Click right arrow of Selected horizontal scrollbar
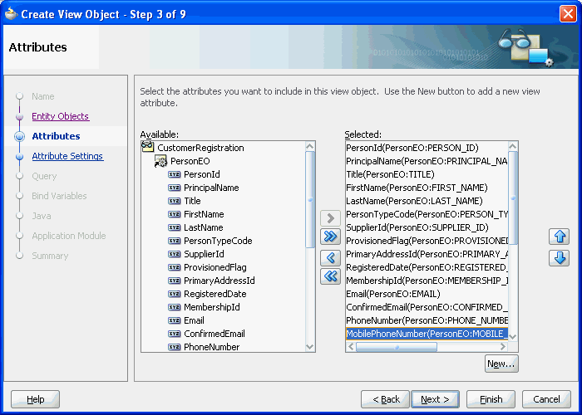The height and width of the screenshot is (415, 582). (503, 347)
